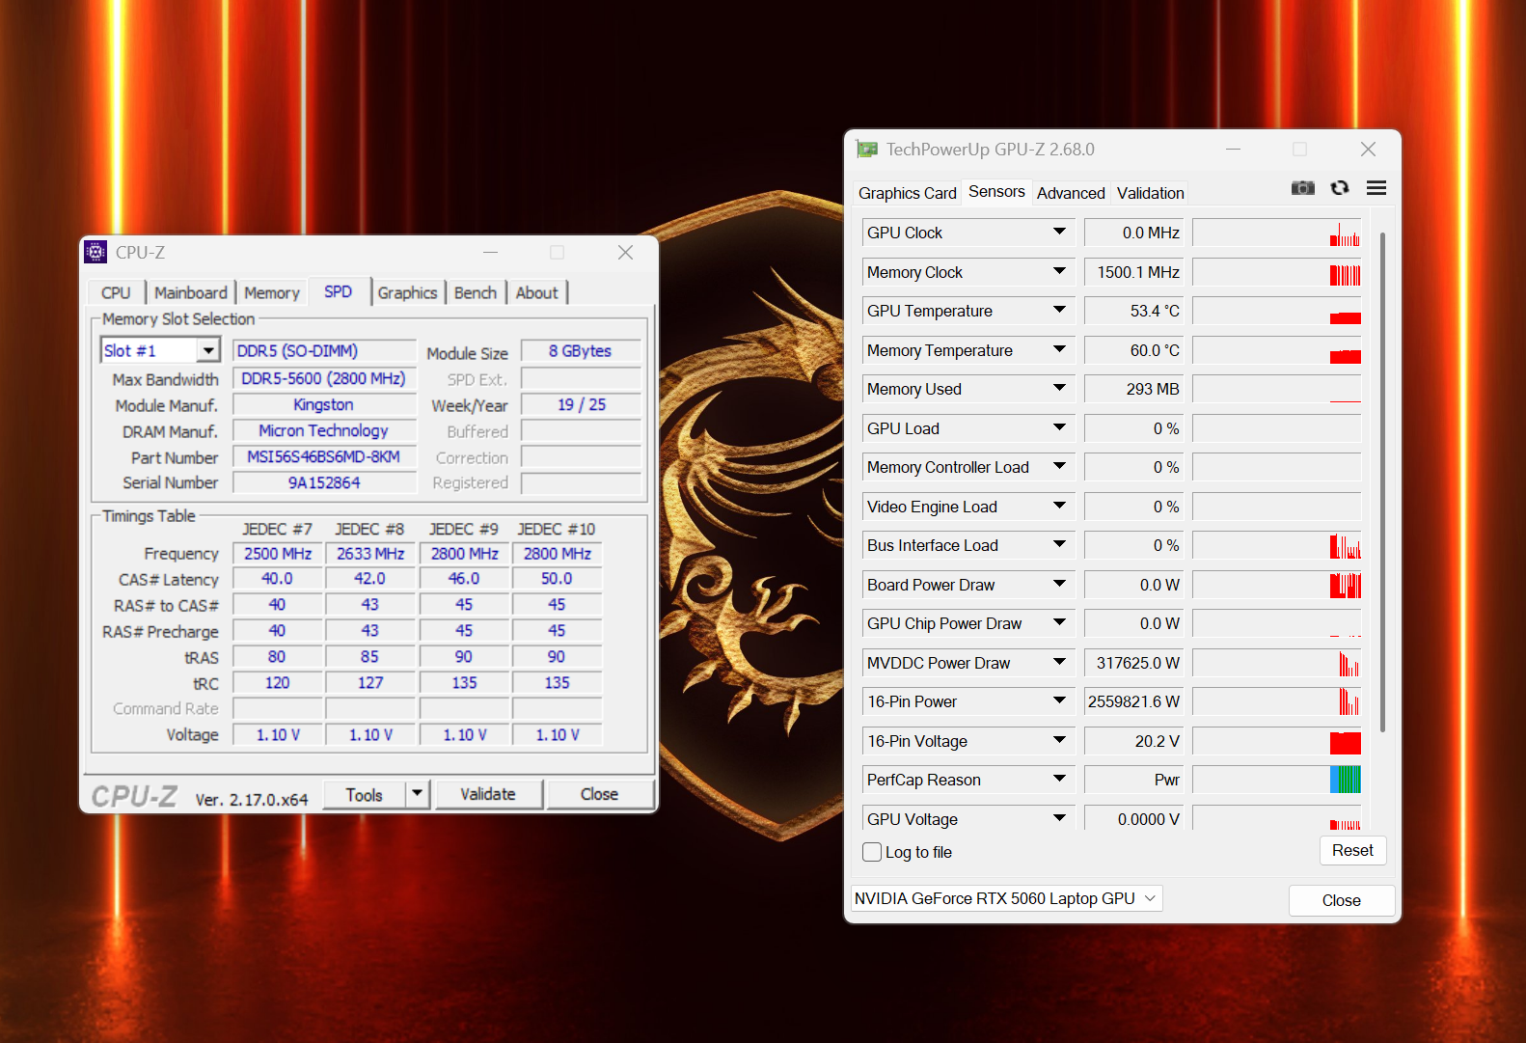The image size is (1526, 1043).
Task: Expand the Tools button dropdown arrow
Action: pyautogui.click(x=417, y=794)
